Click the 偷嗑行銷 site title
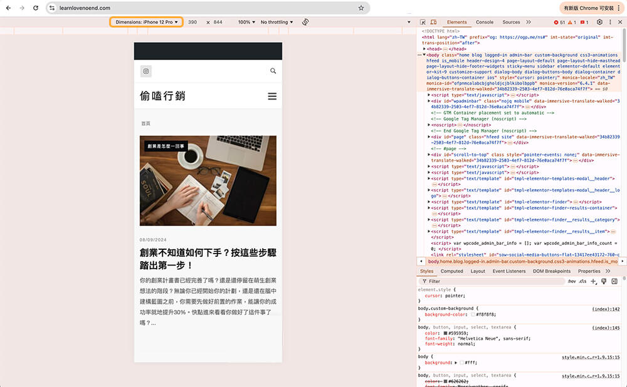 [162, 96]
